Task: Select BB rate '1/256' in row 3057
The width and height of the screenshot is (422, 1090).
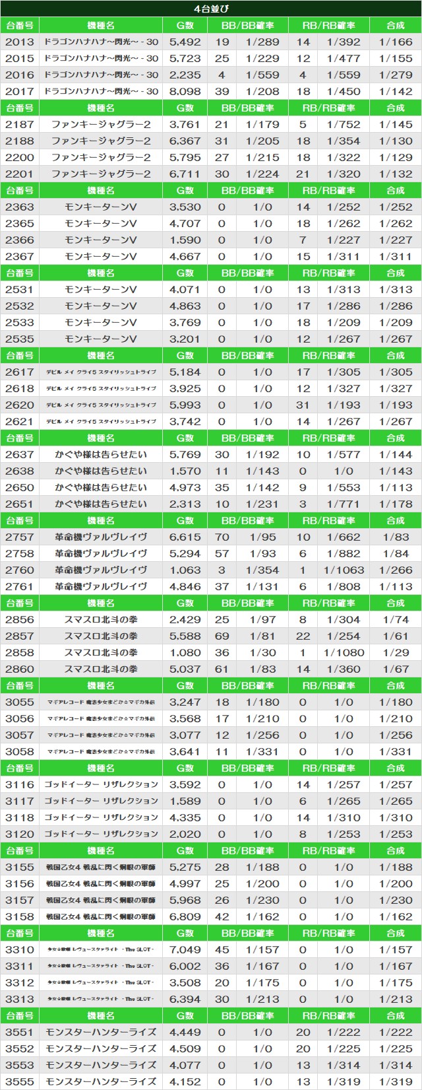Action: (x=262, y=735)
